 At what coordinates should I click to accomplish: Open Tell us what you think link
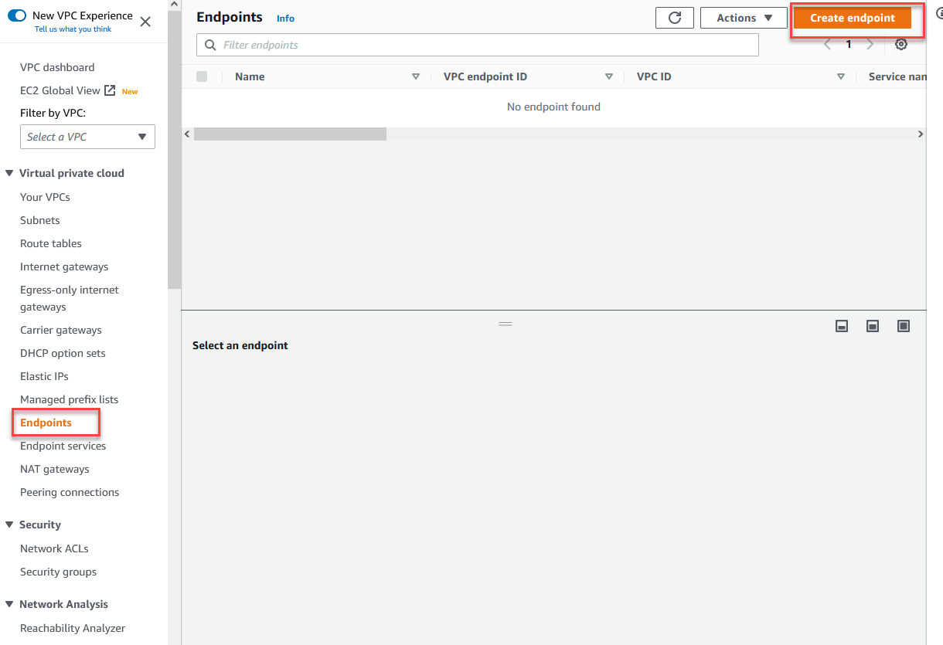73,29
